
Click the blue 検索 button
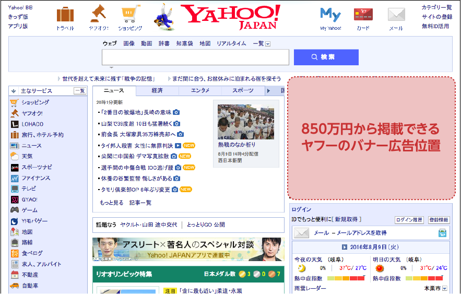(x=326, y=57)
